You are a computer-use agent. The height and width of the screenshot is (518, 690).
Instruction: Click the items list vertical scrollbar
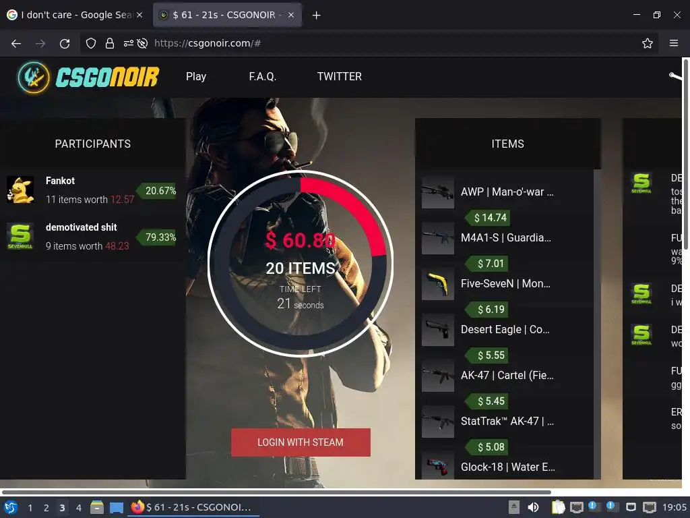click(597, 324)
